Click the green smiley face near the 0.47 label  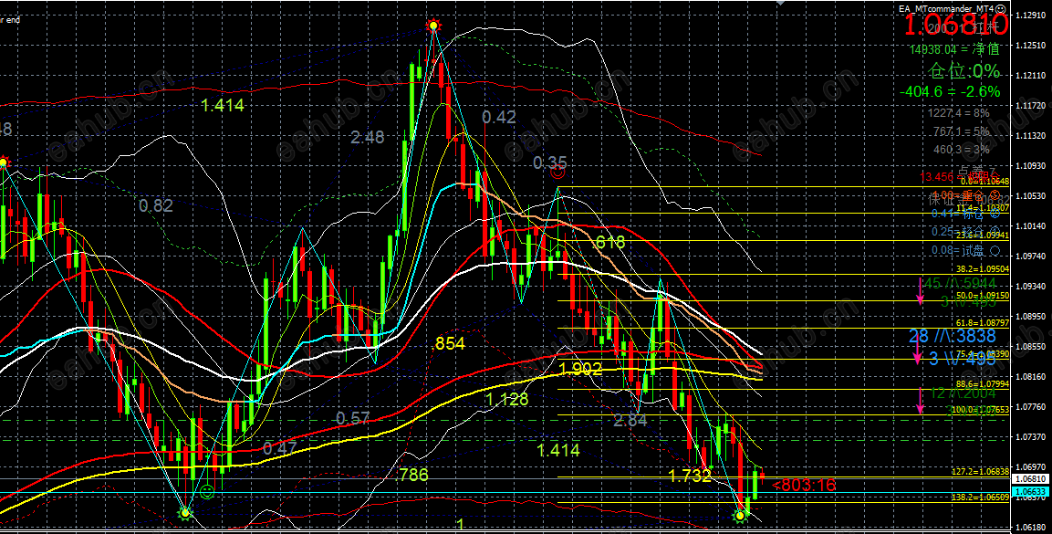[207, 492]
